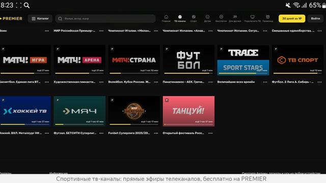Open the Матч! Арена channel thumbnail

point(79,60)
